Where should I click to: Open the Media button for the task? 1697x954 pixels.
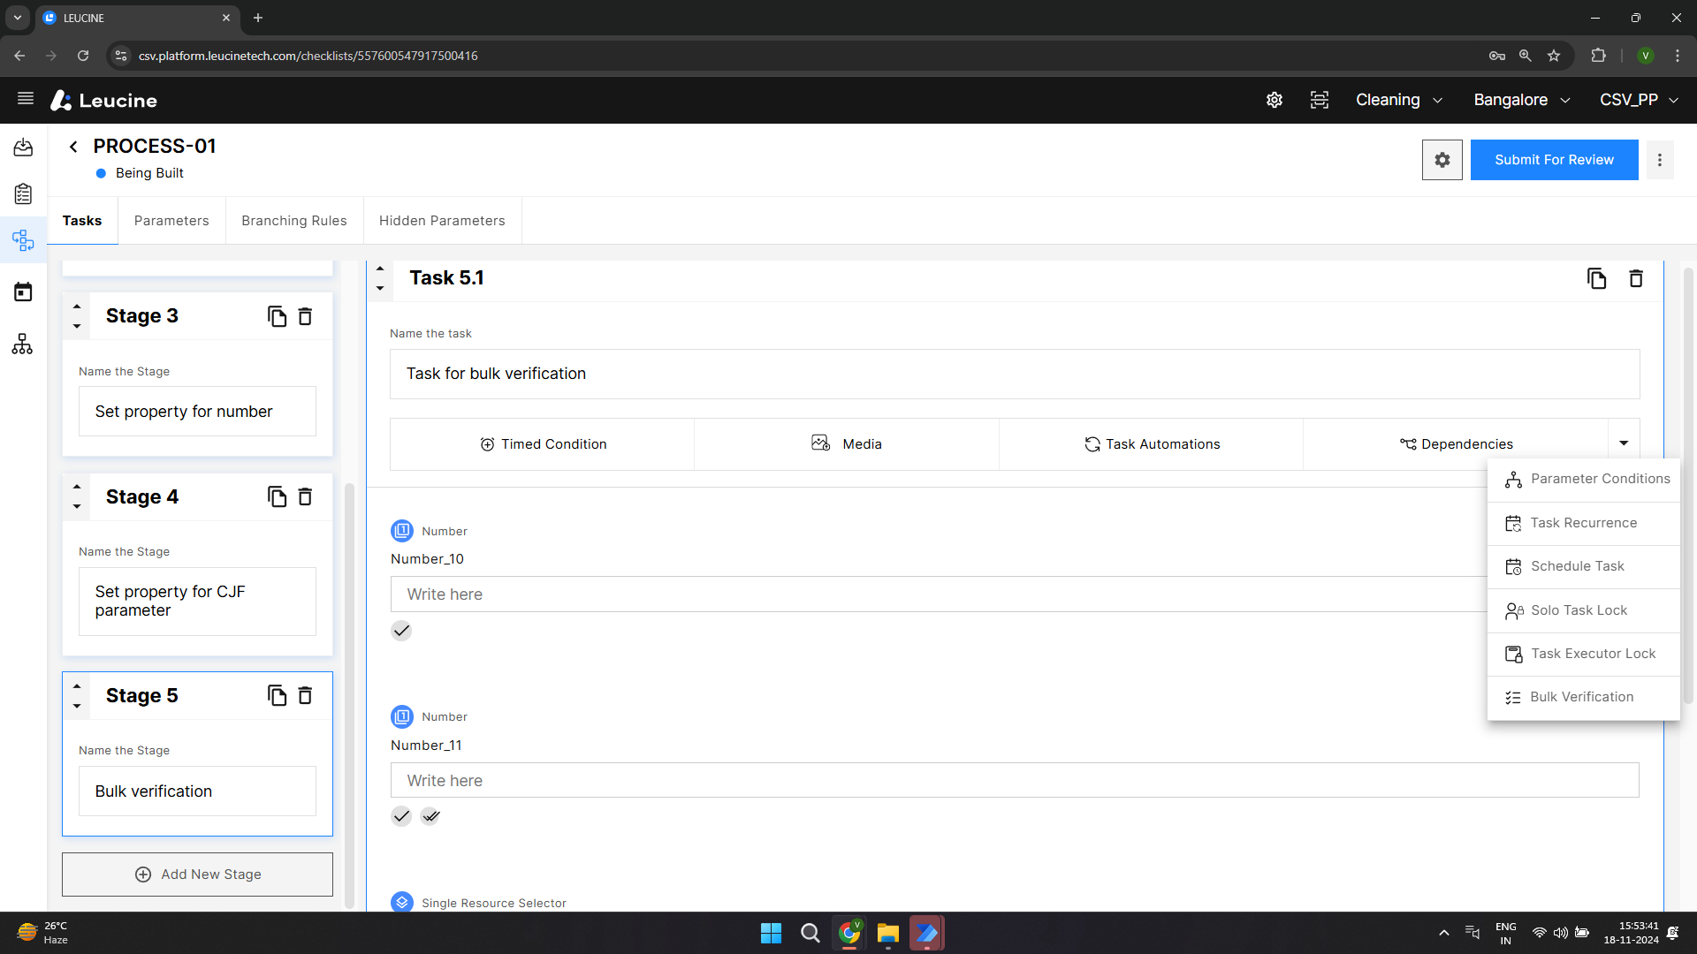847,444
